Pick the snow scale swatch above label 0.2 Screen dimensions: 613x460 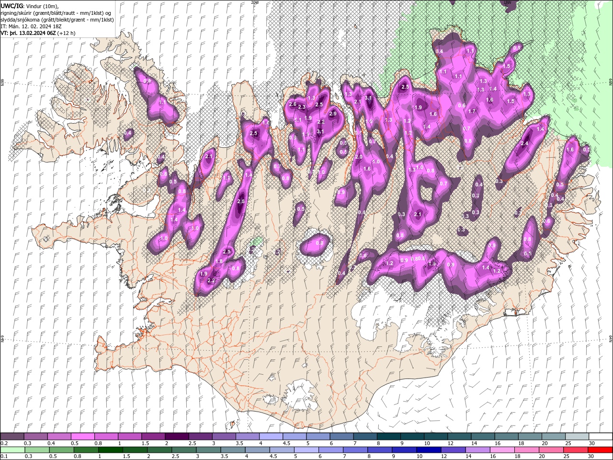[12, 437]
